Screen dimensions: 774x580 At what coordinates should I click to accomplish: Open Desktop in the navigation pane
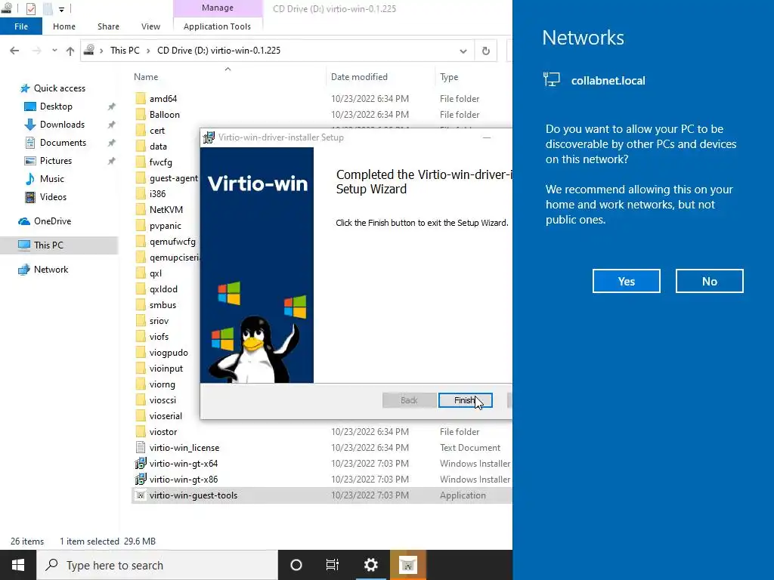coord(56,106)
